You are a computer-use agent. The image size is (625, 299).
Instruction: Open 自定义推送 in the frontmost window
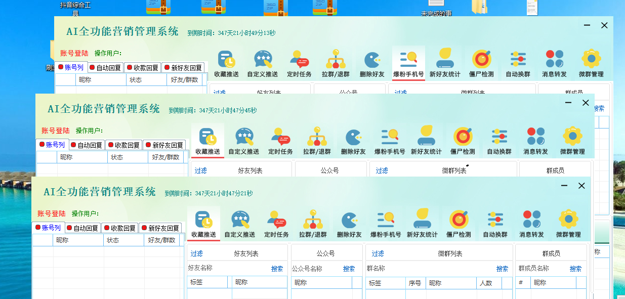[240, 224]
